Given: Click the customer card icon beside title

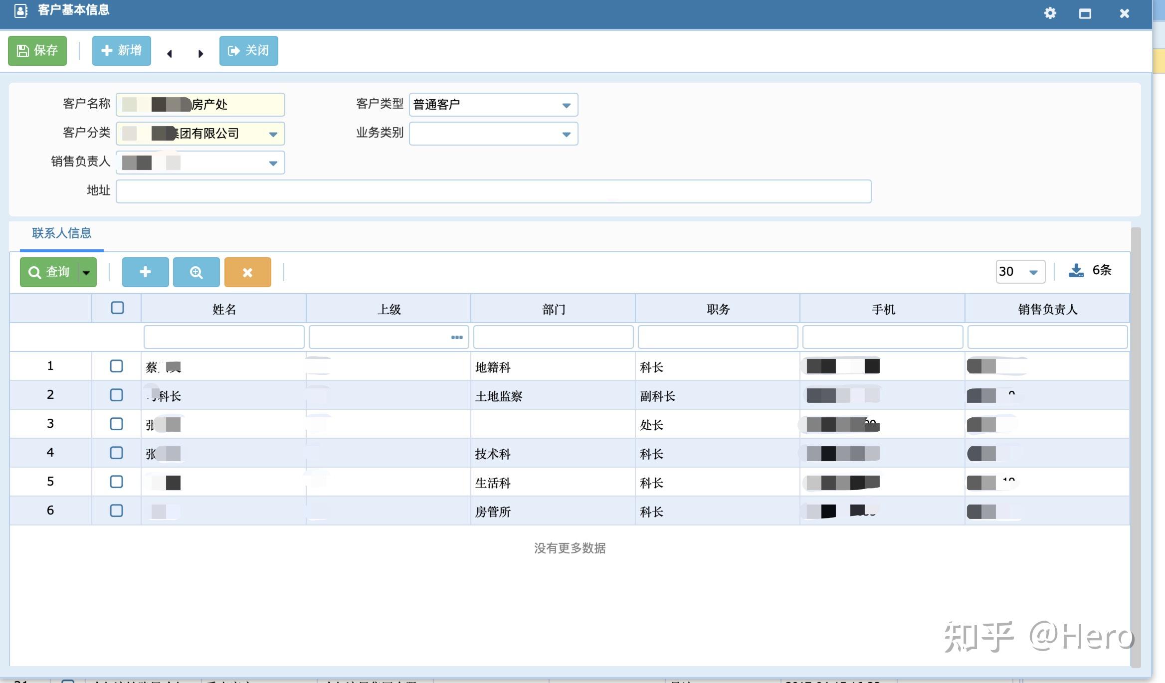Looking at the screenshot, I should pos(21,10).
